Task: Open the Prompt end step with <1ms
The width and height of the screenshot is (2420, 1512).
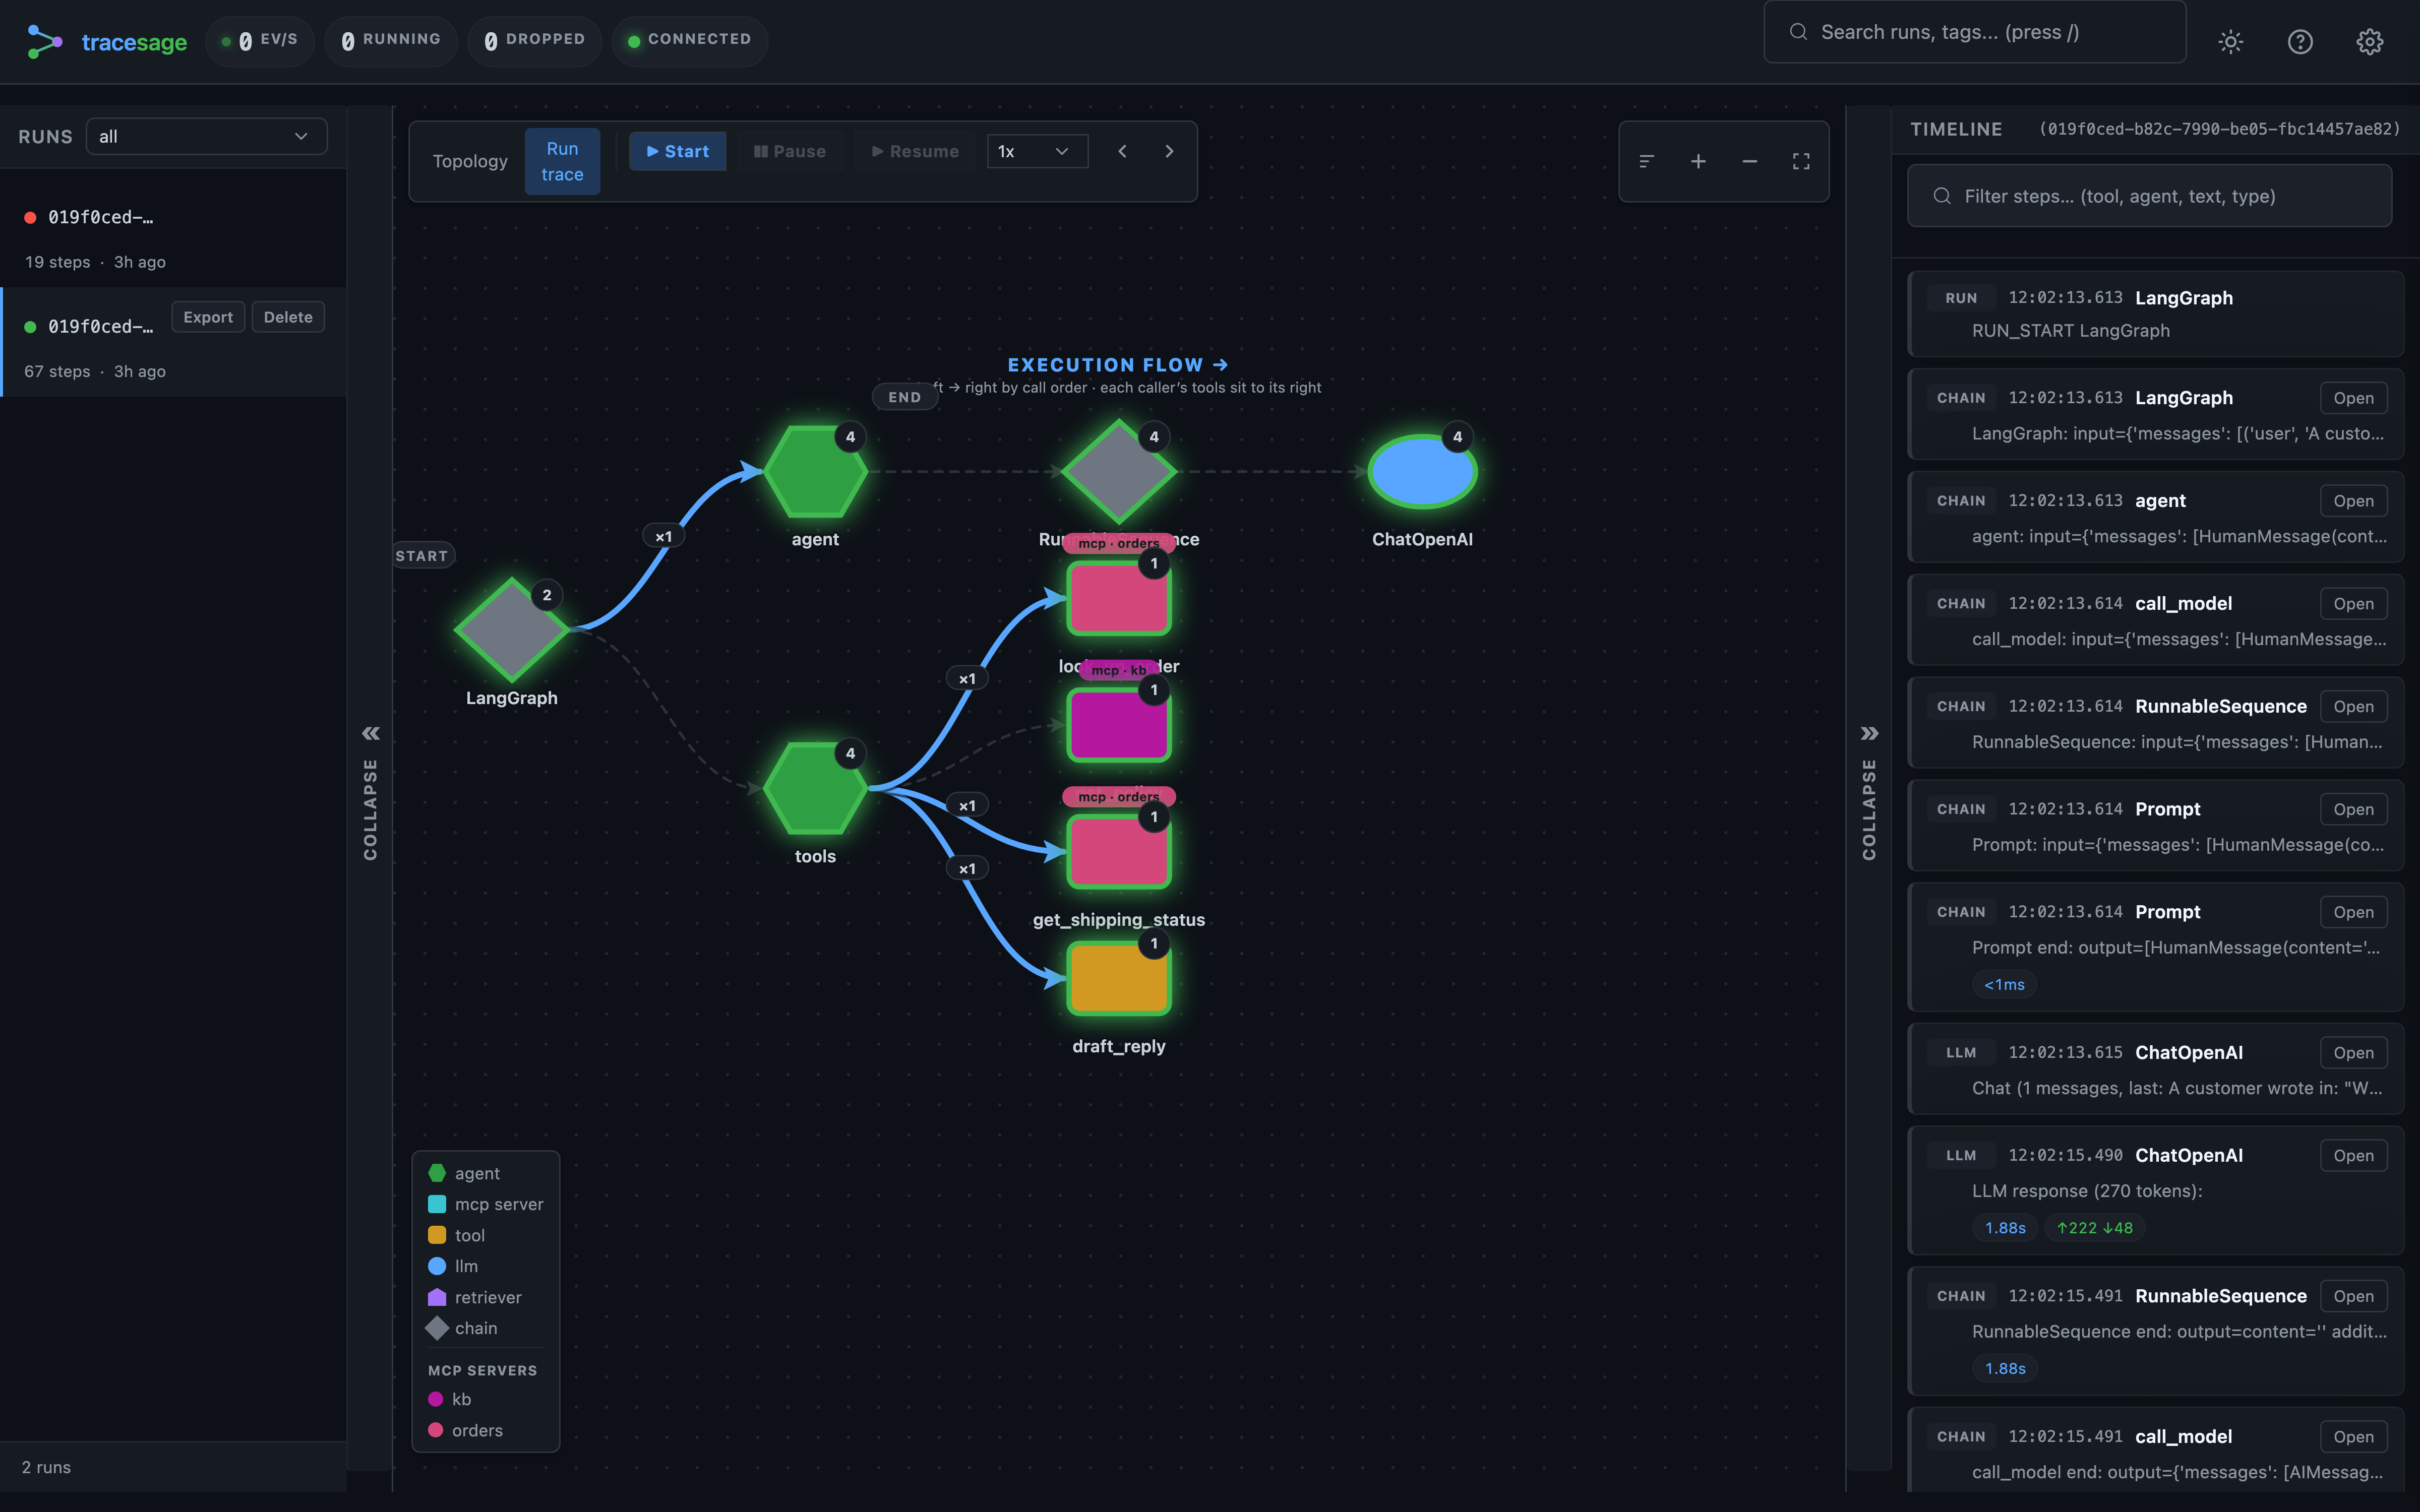Action: coord(2353,912)
